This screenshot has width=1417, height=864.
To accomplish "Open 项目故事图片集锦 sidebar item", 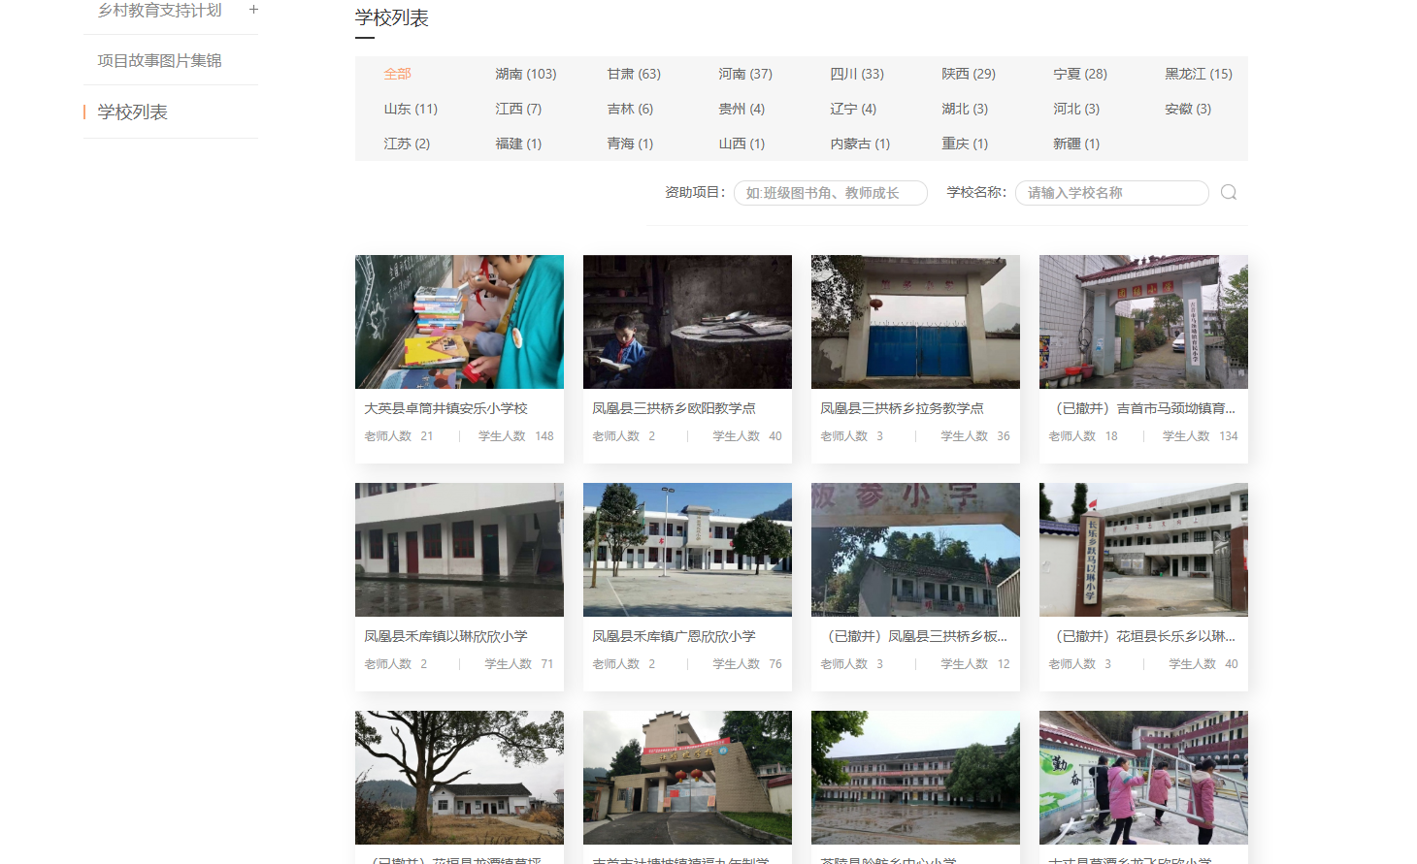I will click(160, 60).
